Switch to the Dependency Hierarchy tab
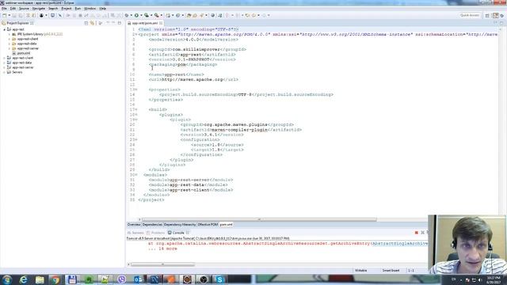This screenshot has width=507, height=285. click(180, 225)
